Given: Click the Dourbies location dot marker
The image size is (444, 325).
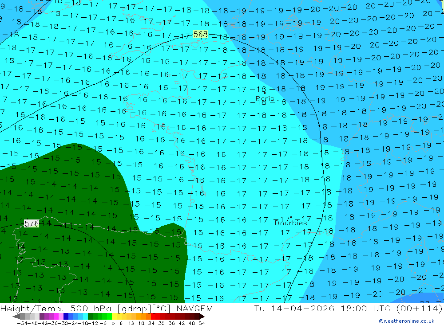Looking at the screenshot, I should pos(291,218).
